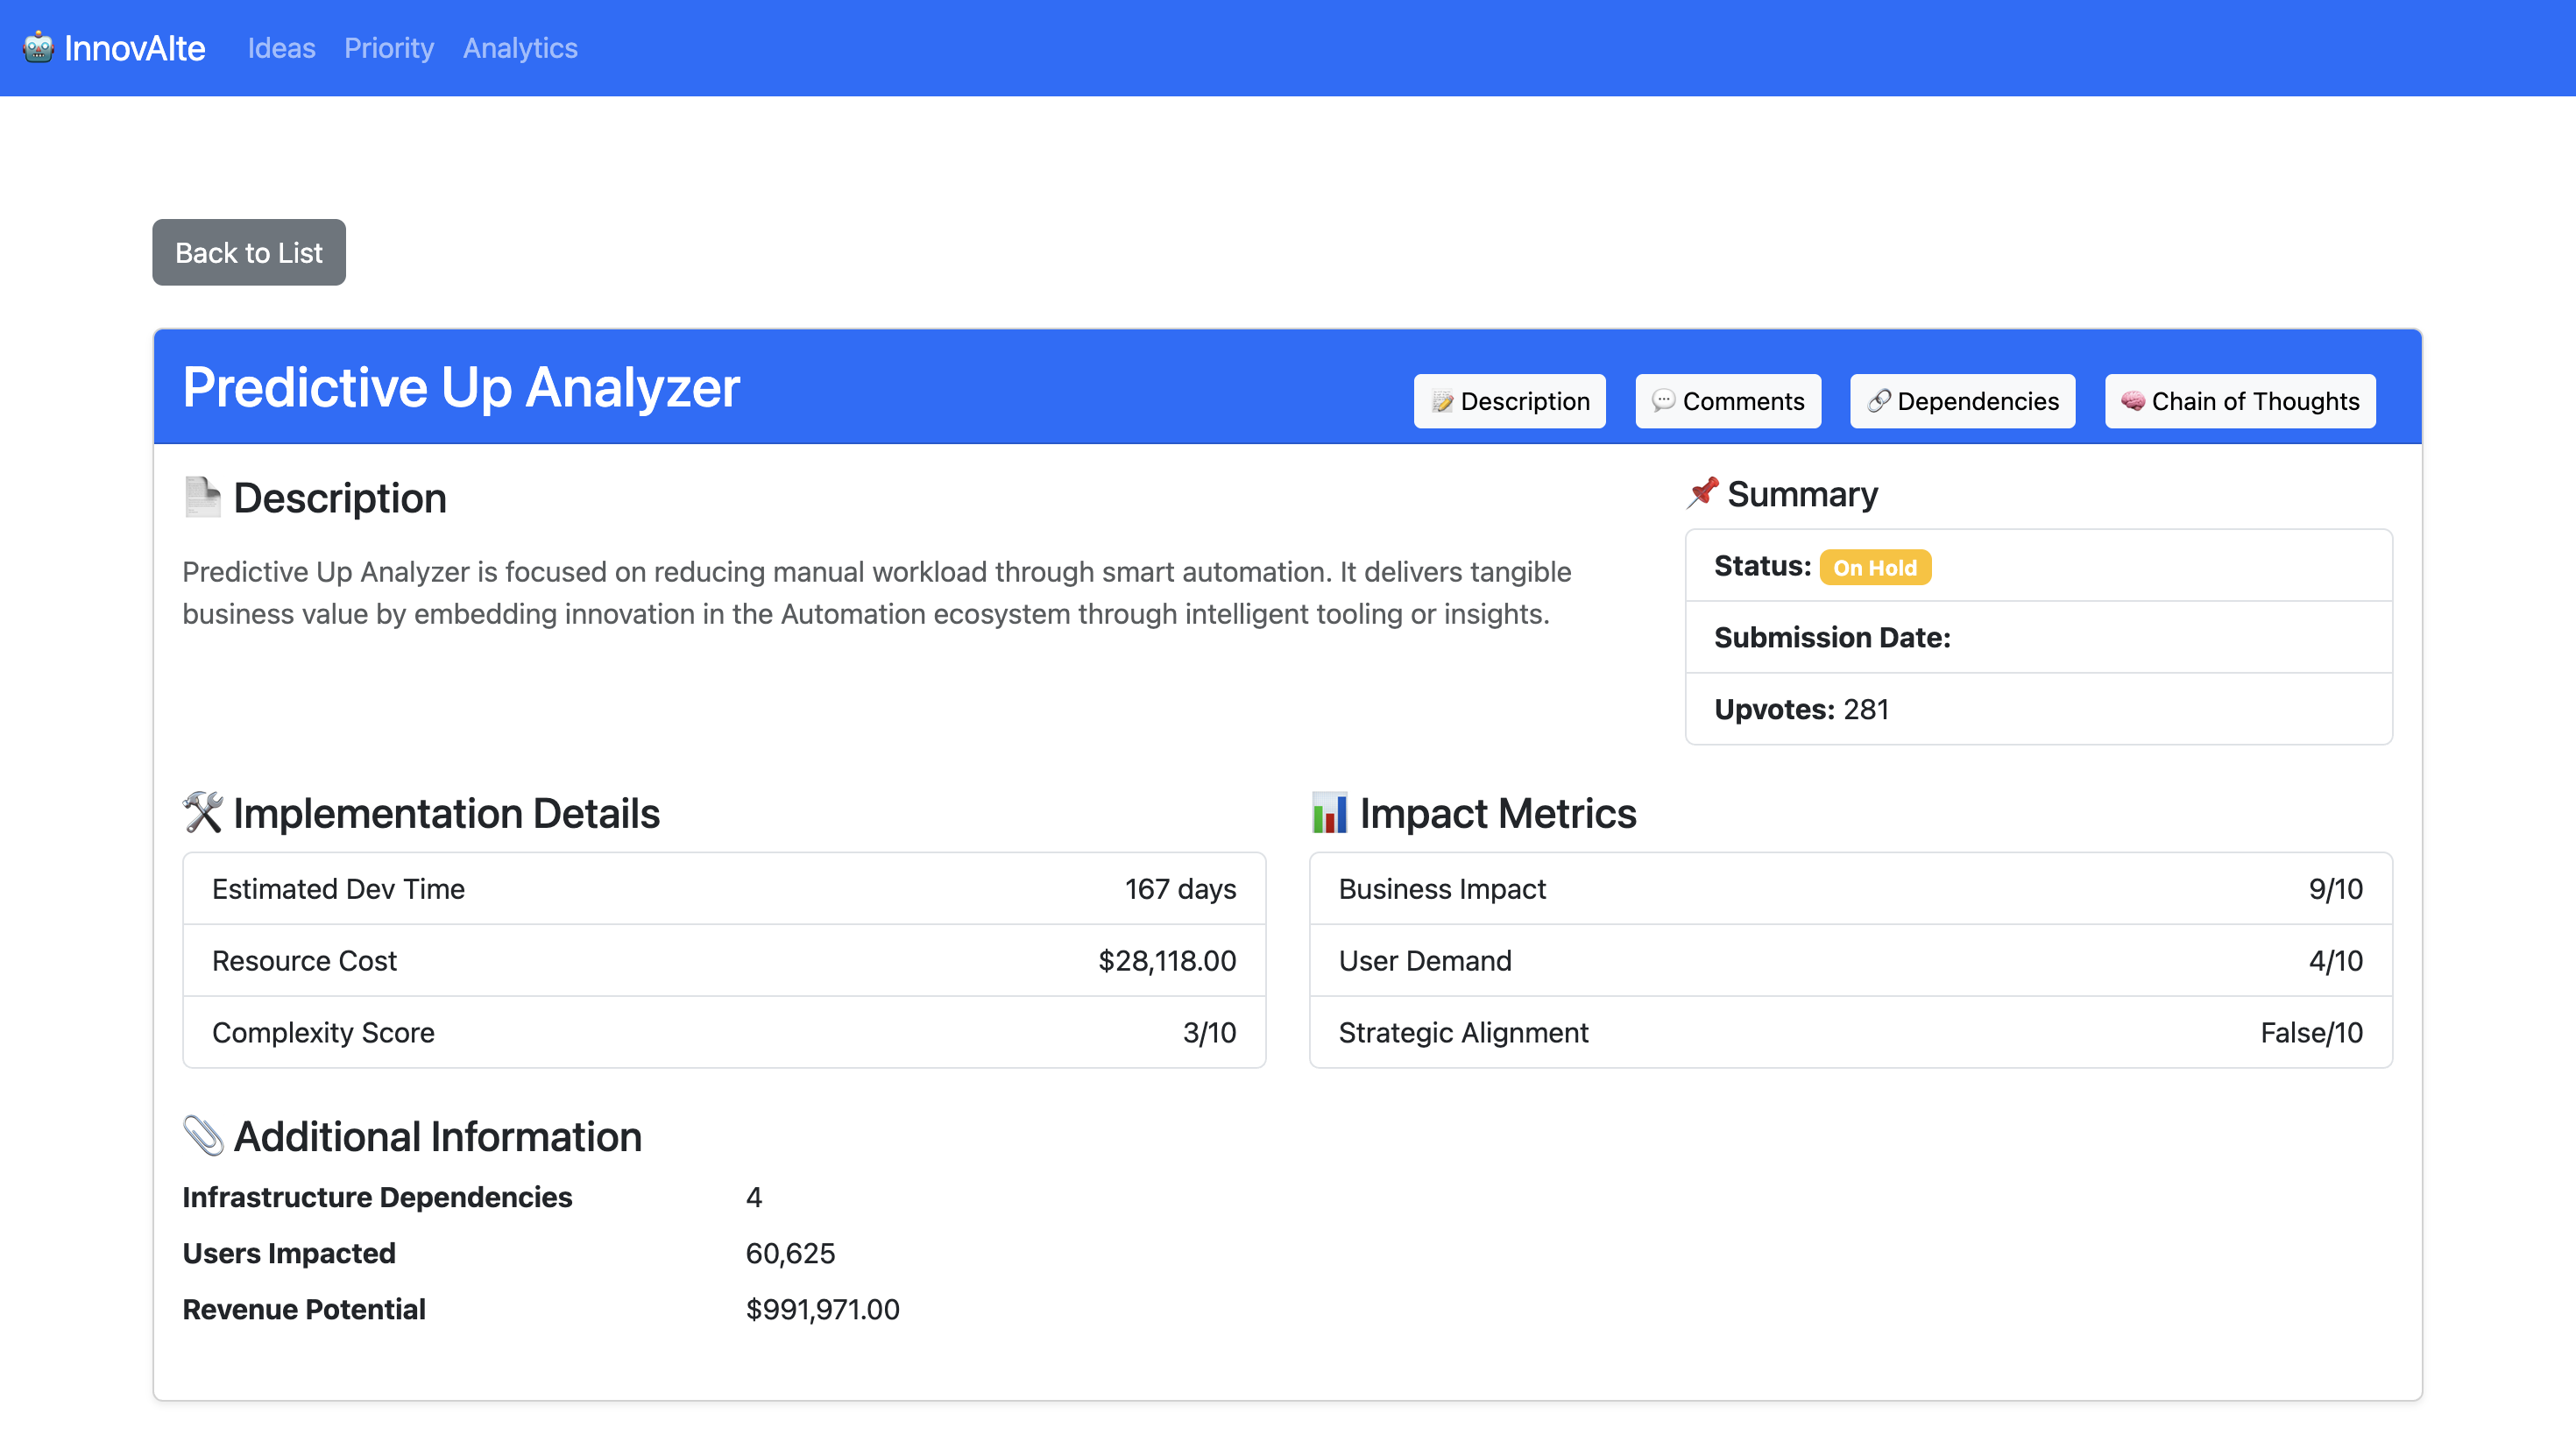Screen dimensions: 2576x1456
Task: Go to the Priority page
Action: 389,48
